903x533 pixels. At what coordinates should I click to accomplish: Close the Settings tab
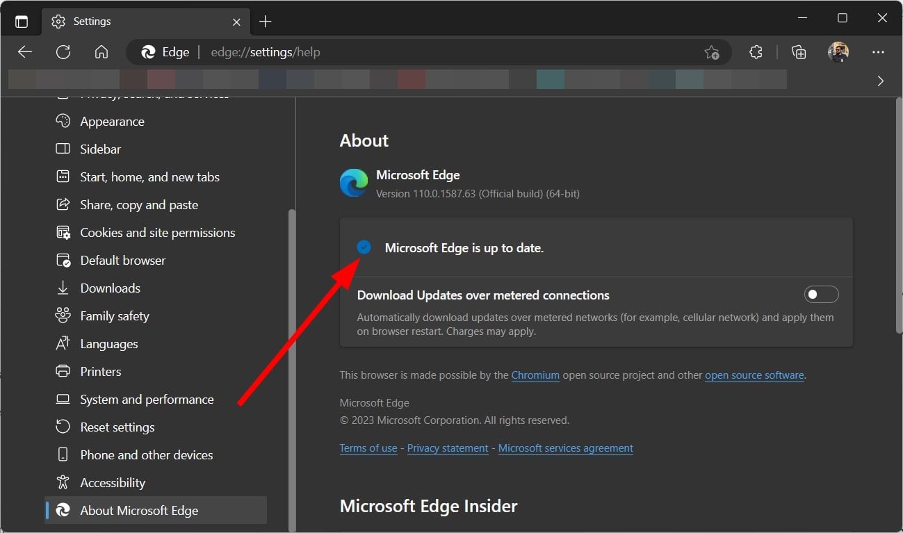click(x=236, y=22)
